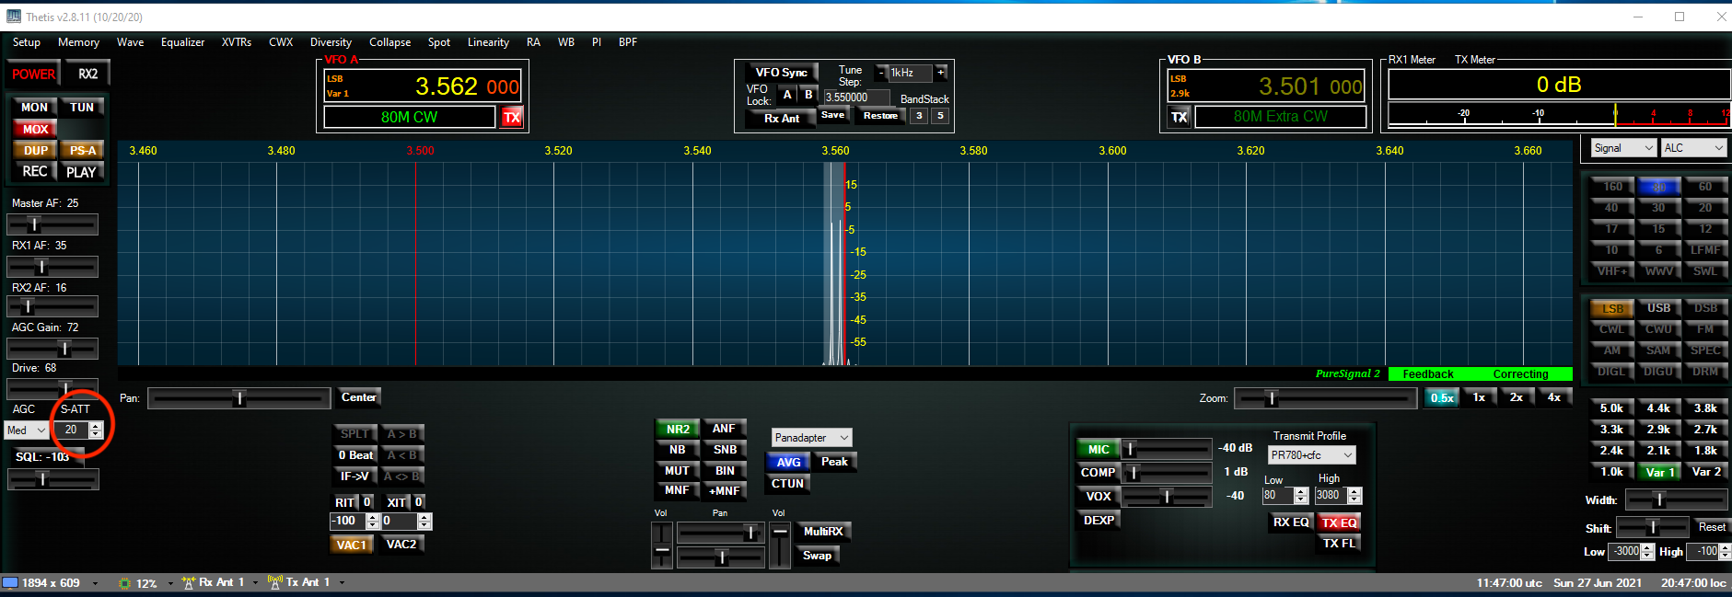Enable the MOX transmit toggle
1732x597 pixels.
pos(35,129)
